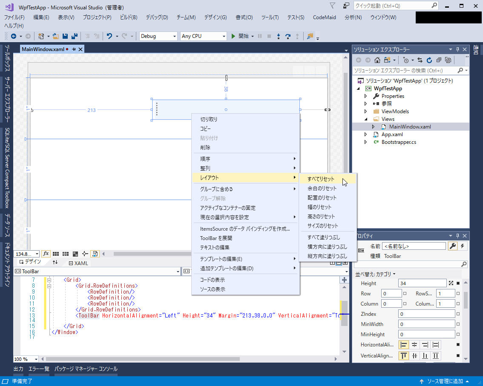483x386 pixels.
Task: Click the Height value input field
Action: coord(422,283)
